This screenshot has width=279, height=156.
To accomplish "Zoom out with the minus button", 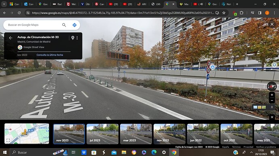I will pyautogui.click(x=272, y=100).
